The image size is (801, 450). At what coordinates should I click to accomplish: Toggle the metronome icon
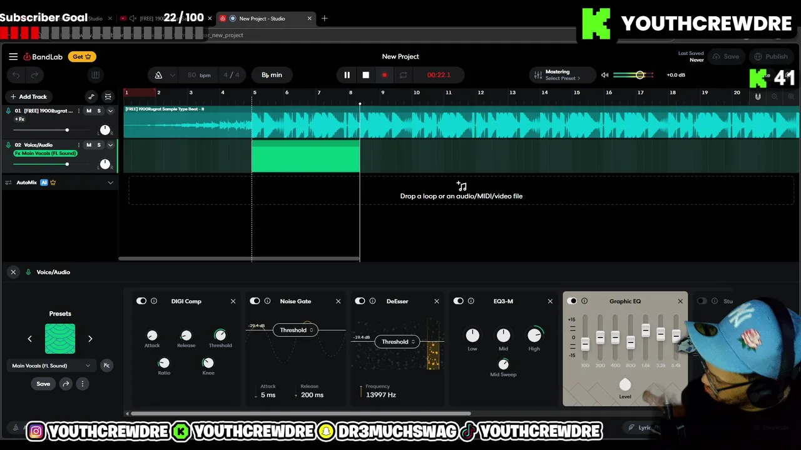coord(158,75)
